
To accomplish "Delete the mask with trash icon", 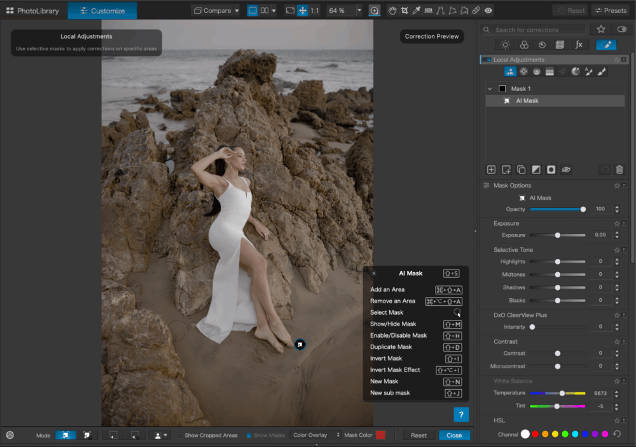I will tap(619, 170).
